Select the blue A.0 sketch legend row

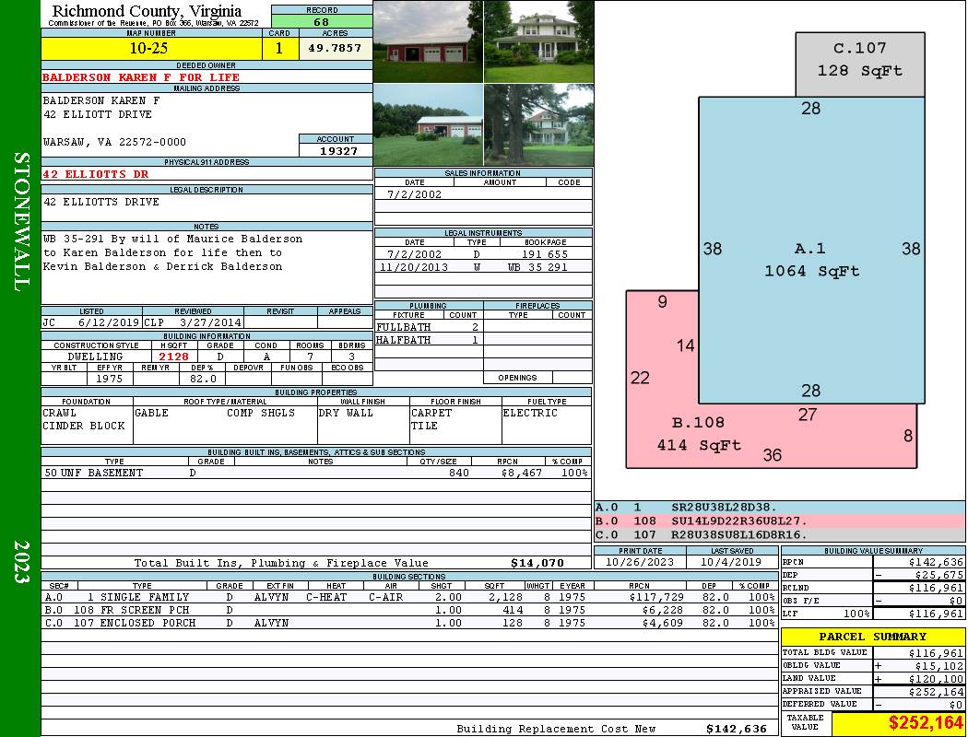(779, 508)
